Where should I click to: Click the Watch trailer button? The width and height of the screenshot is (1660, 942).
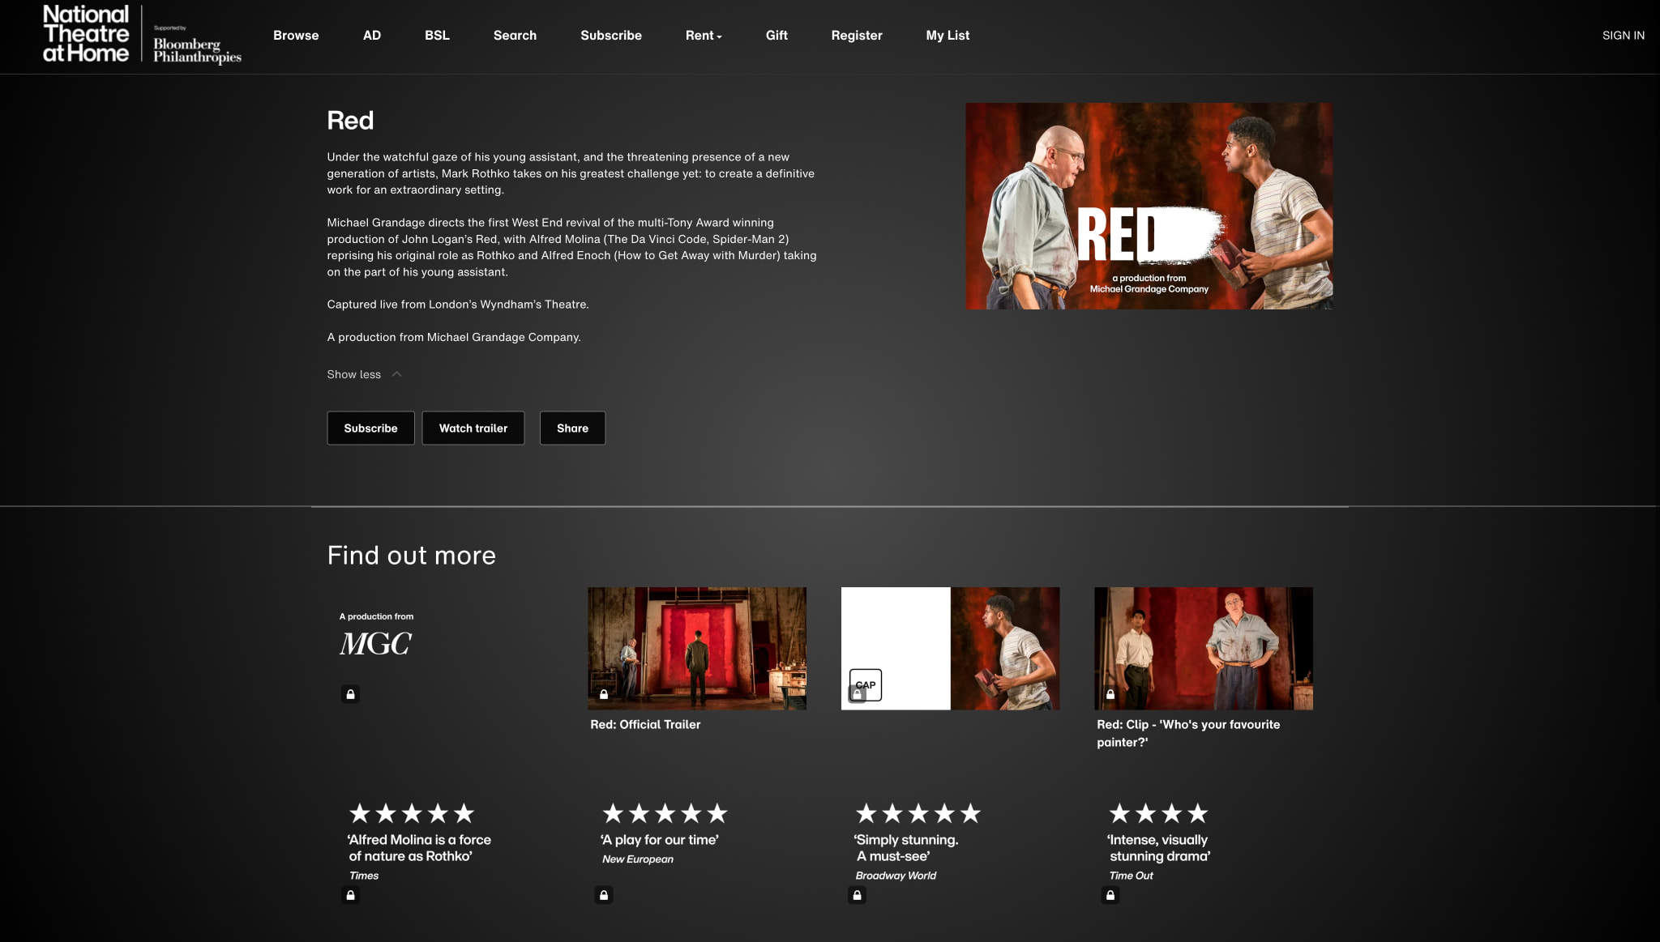click(473, 428)
